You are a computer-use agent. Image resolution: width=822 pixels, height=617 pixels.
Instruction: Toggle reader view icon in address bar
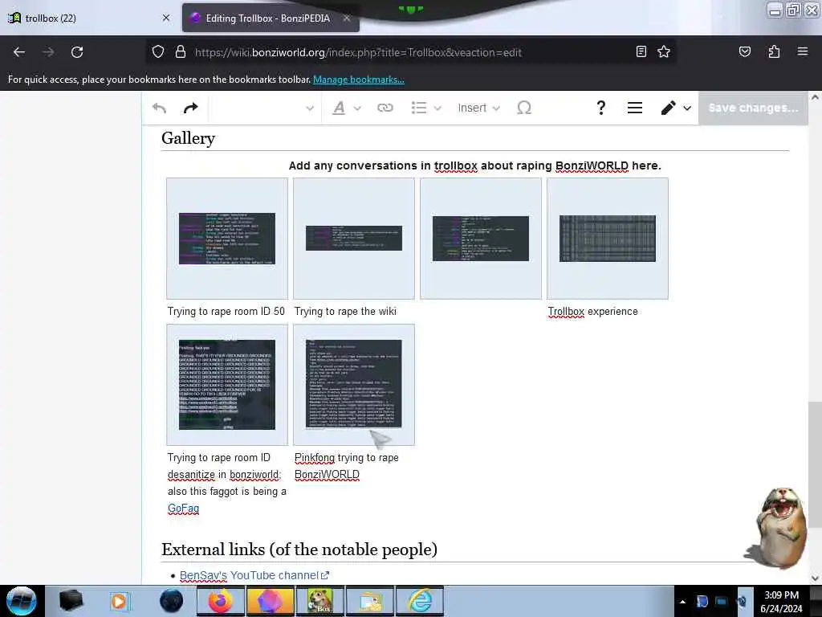coord(641,51)
